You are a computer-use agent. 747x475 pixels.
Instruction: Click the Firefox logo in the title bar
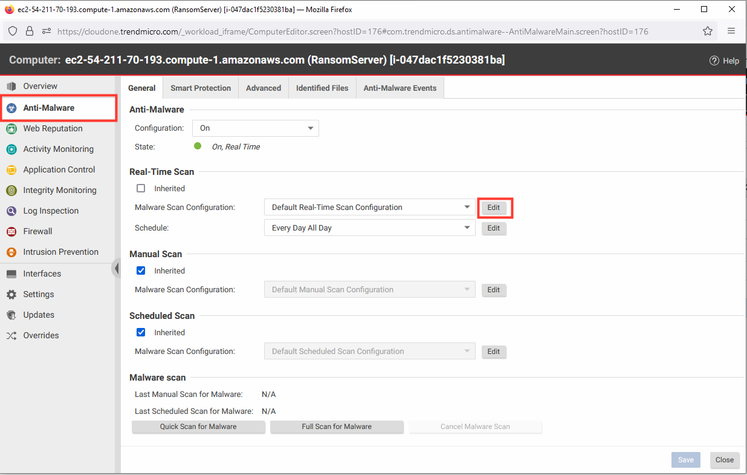coord(9,10)
